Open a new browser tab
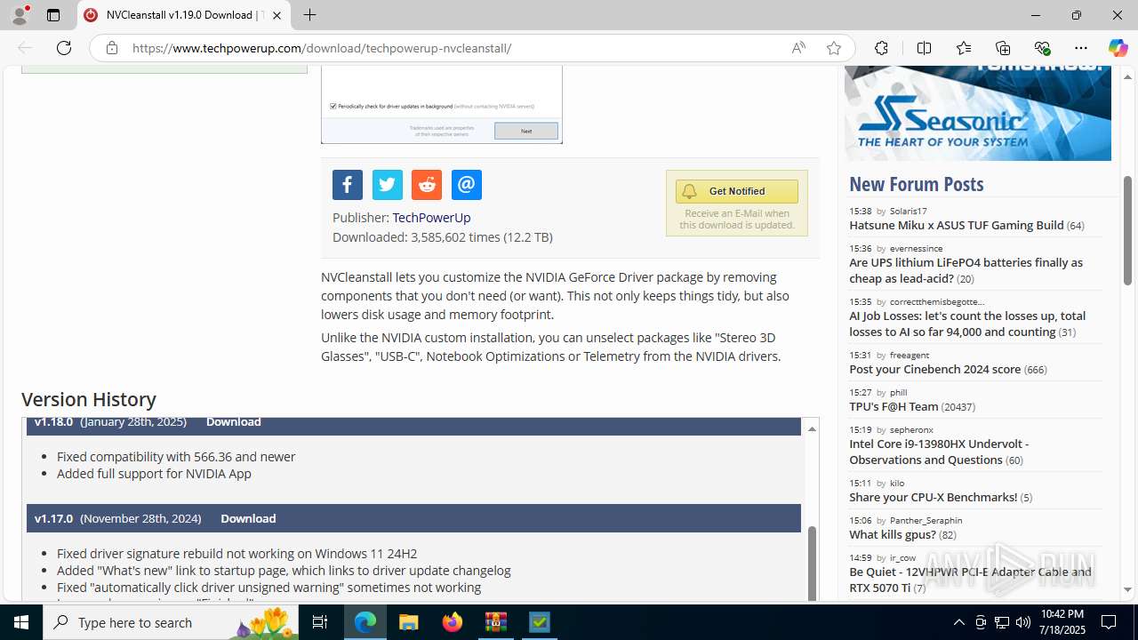 pos(309,15)
